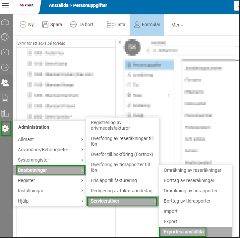240x238 pixels.
Task: Select Frisläpp till fakturering
Action: (114, 180)
